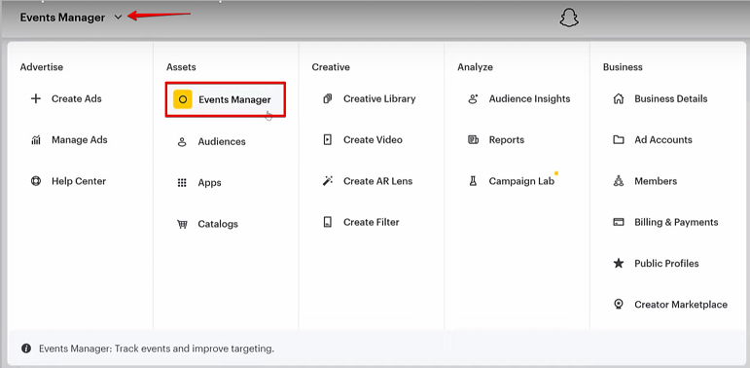Click the Reports icon
750x368 pixels.
tap(473, 140)
